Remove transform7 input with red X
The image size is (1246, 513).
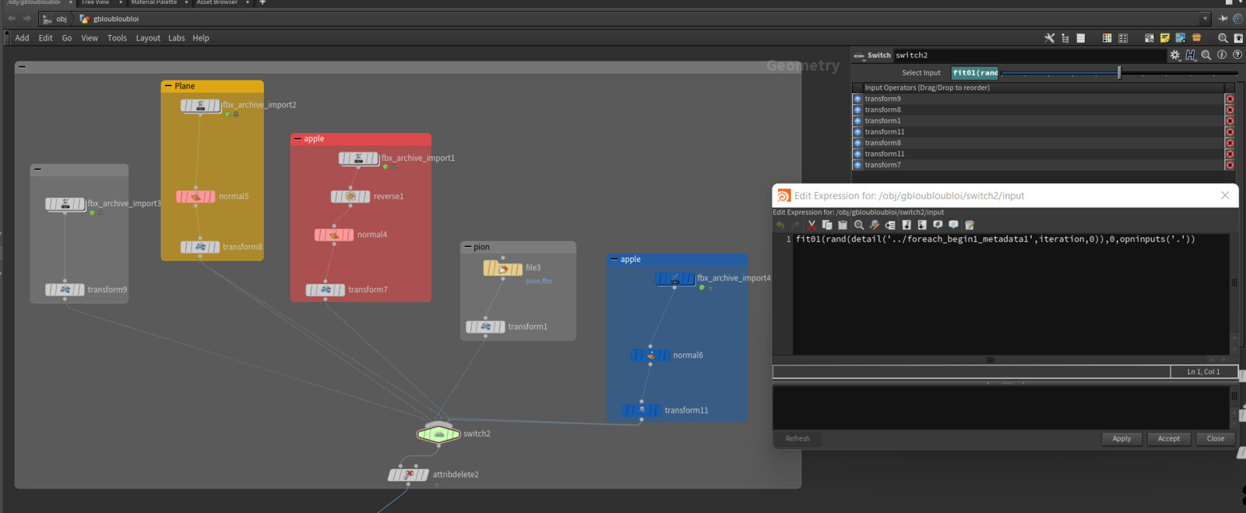1230,165
